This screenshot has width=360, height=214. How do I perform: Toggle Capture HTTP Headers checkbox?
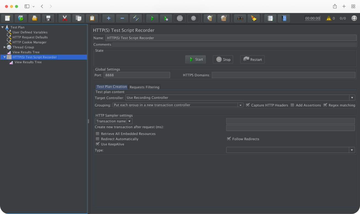tap(248, 105)
